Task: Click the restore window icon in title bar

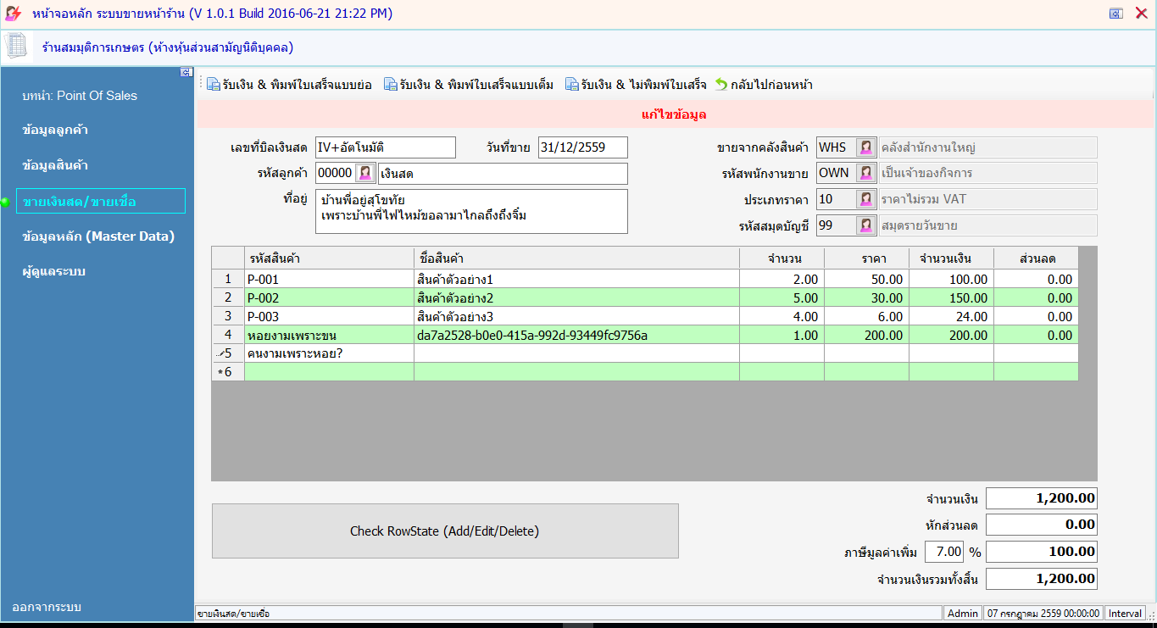Action: (1115, 14)
